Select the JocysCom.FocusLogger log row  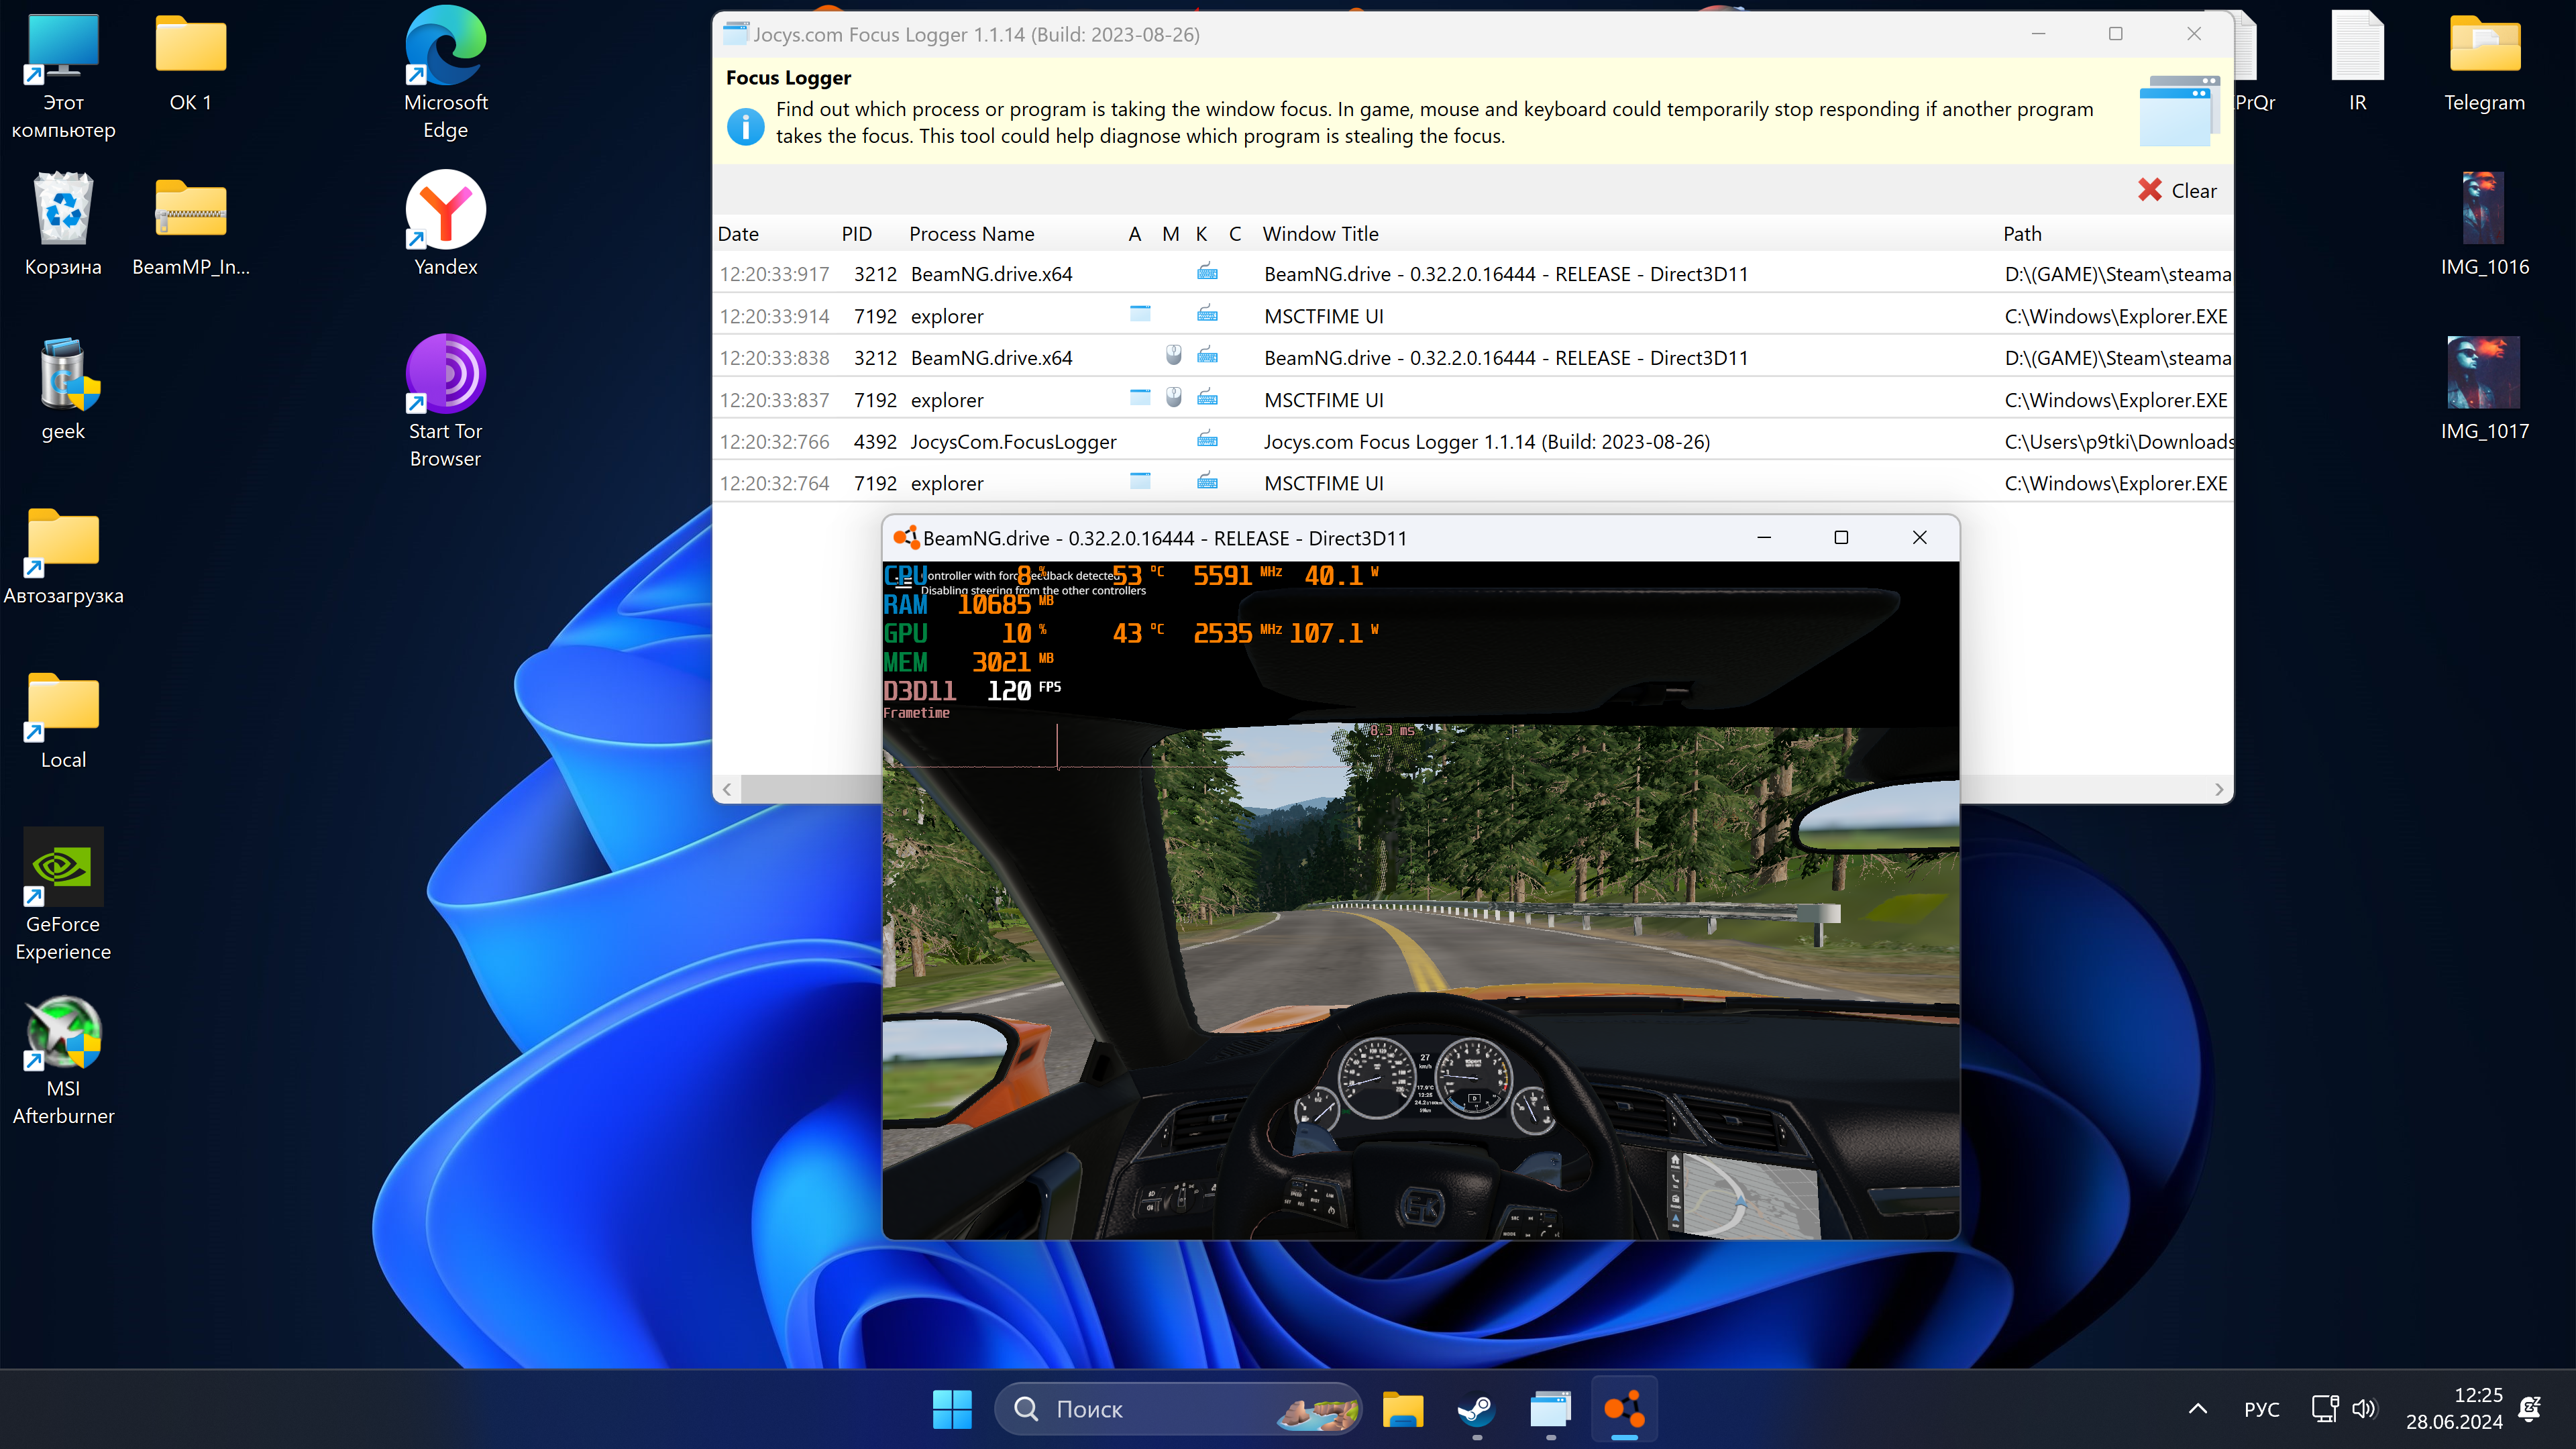(1013, 442)
